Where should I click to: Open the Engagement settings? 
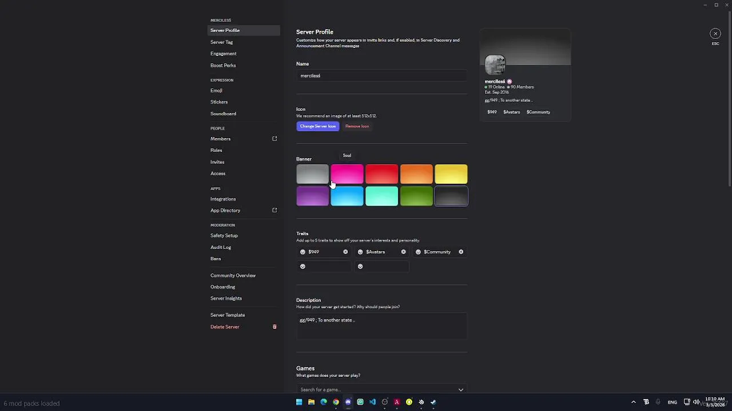pos(244,54)
